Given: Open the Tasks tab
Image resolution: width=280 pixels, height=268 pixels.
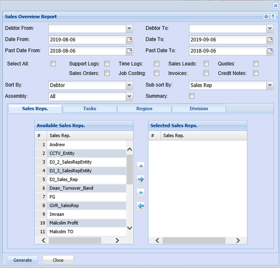Looking at the screenshot, I should pos(90,109).
